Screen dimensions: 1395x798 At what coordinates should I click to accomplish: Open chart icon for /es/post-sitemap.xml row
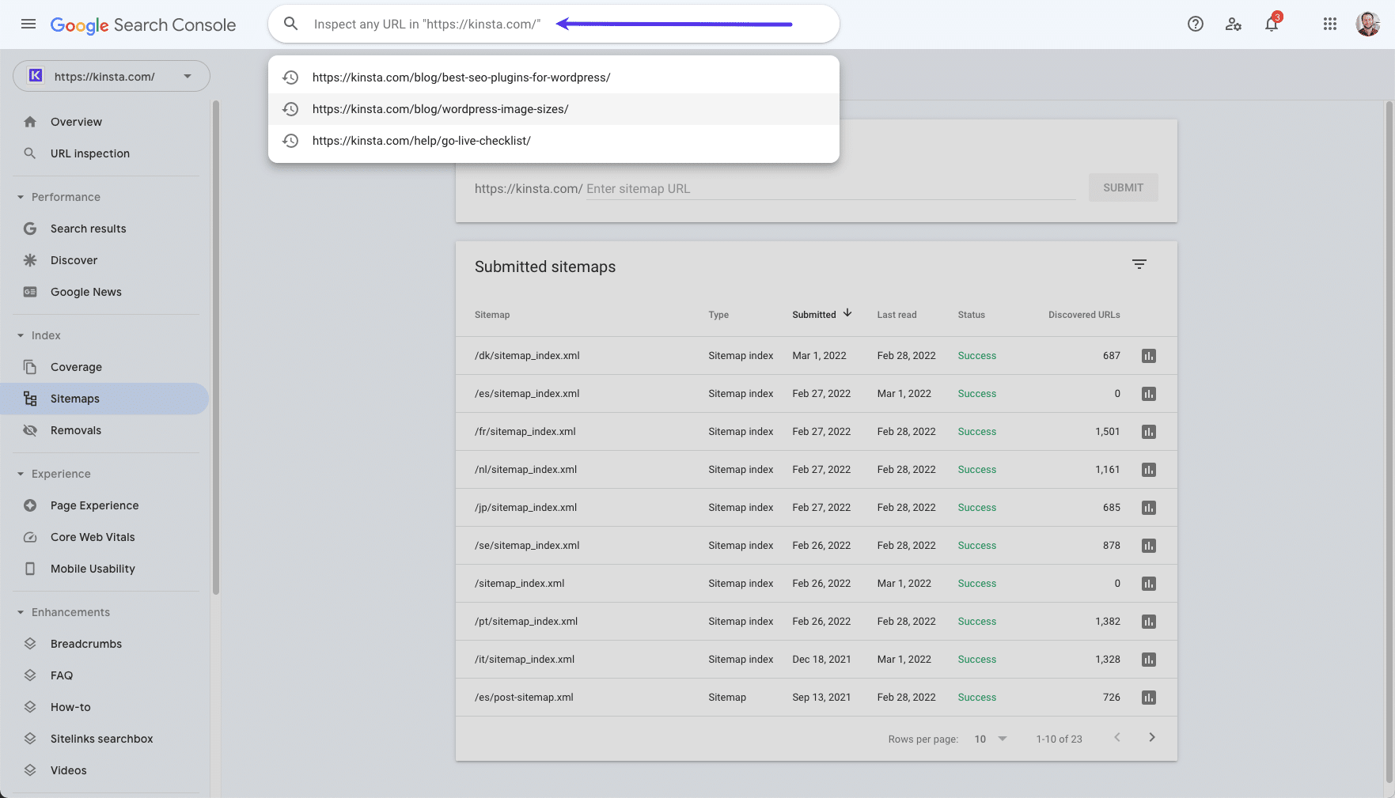click(x=1149, y=698)
